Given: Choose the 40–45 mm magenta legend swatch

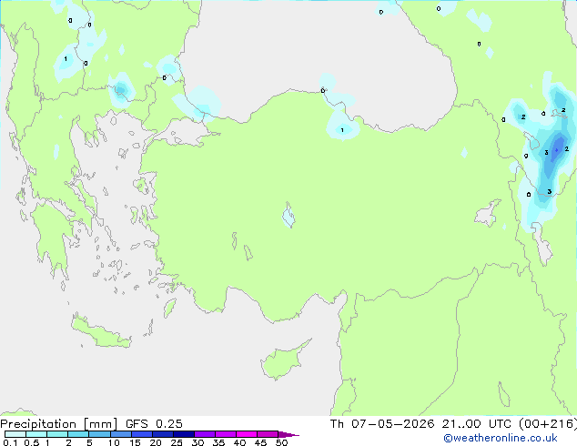Looking at the screenshot, I should (247, 434).
